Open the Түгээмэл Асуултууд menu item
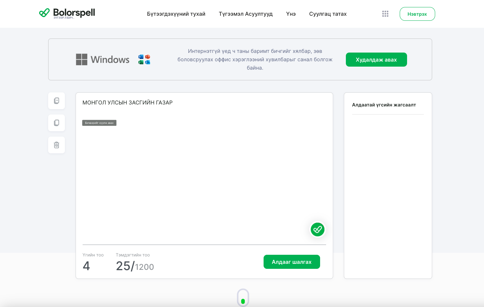Image resolution: width=484 pixels, height=307 pixels. [x=246, y=14]
